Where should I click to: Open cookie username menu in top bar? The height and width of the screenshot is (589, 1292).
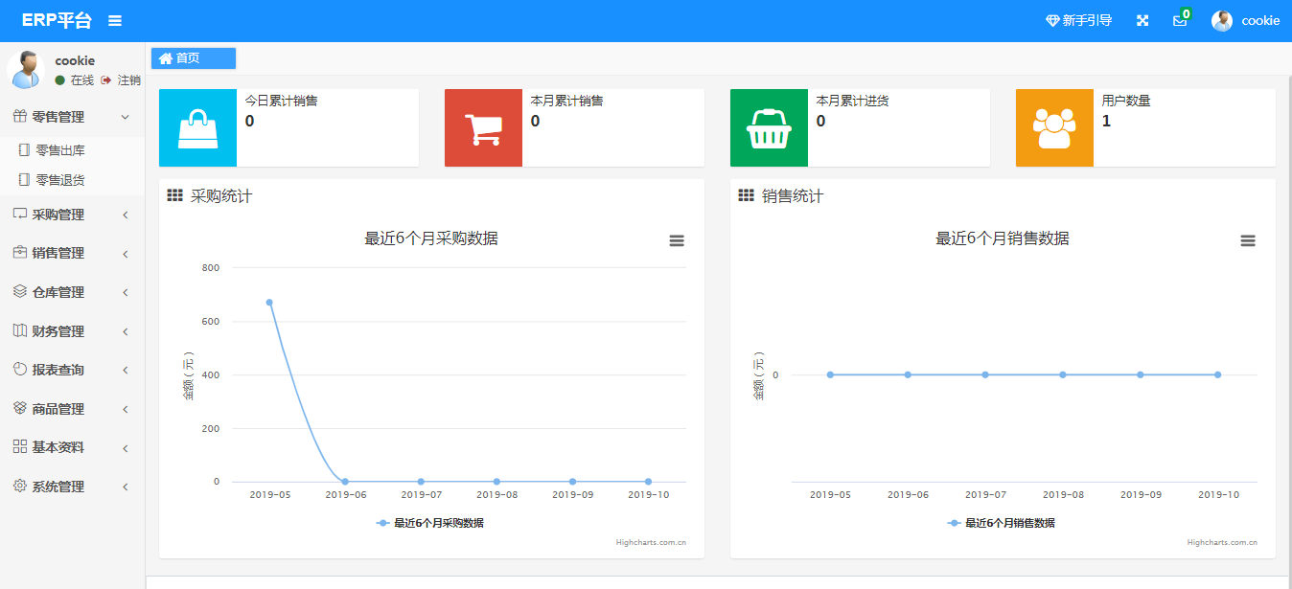point(1260,20)
